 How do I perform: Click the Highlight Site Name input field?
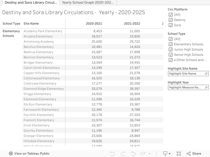tap(186, 74)
